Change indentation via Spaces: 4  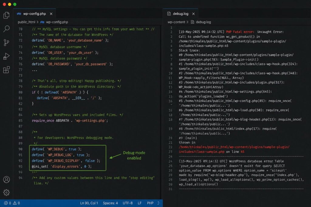(x=110, y=203)
